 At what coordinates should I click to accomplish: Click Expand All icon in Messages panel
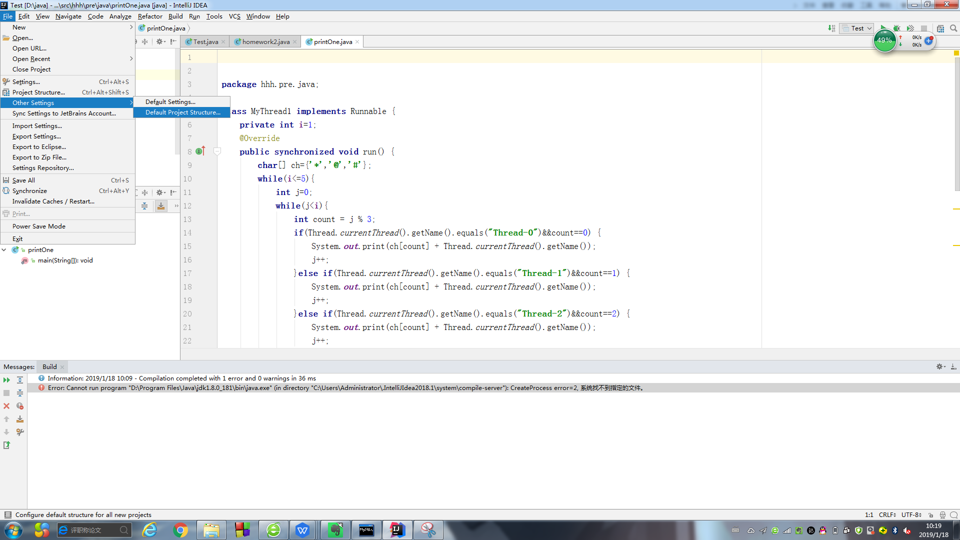(x=20, y=380)
